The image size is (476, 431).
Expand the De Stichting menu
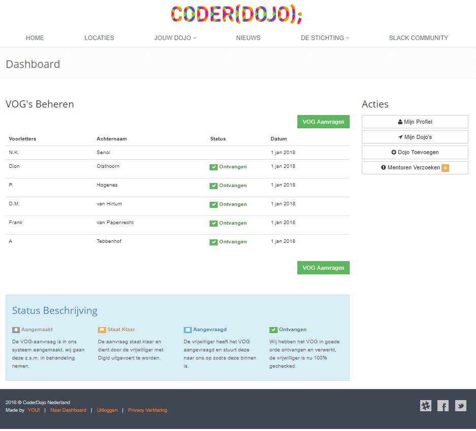coord(325,38)
